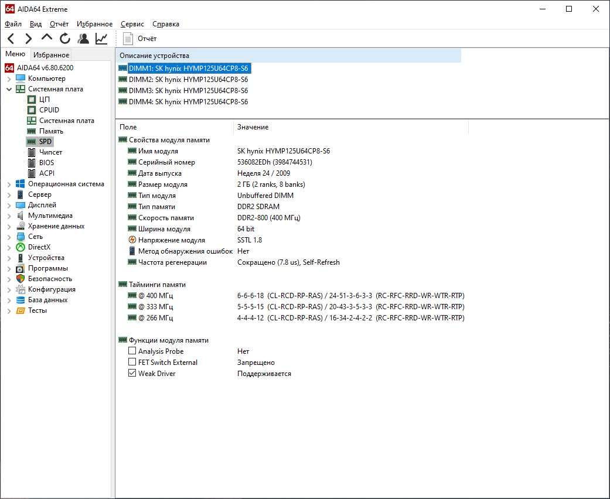Open the Избранное menu in the menu bar
Screen dimensions: 610x499
[94, 24]
